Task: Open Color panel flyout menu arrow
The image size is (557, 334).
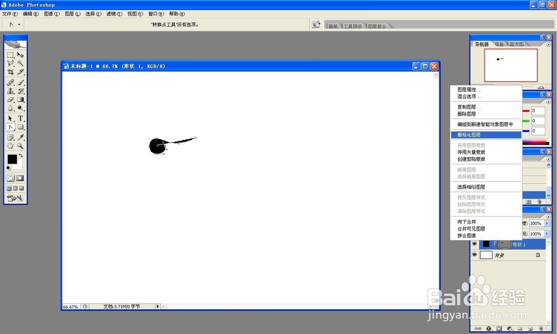Action: pos(549,102)
